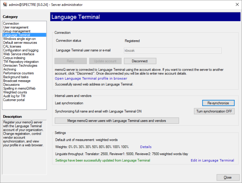Open the weights Details link
Image resolution: width=242 pixels, height=183 pixels.
tap(146, 147)
